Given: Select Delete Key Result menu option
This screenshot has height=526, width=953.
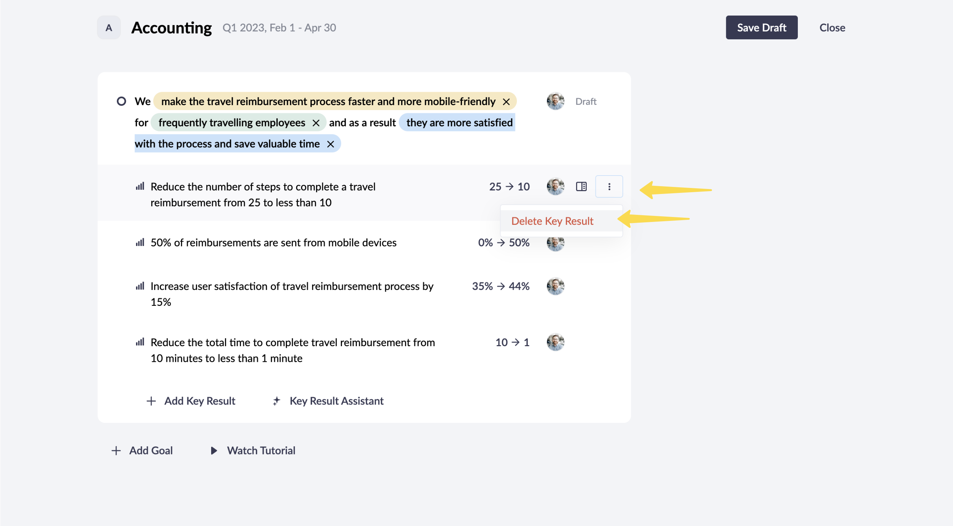Looking at the screenshot, I should pos(552,221).
